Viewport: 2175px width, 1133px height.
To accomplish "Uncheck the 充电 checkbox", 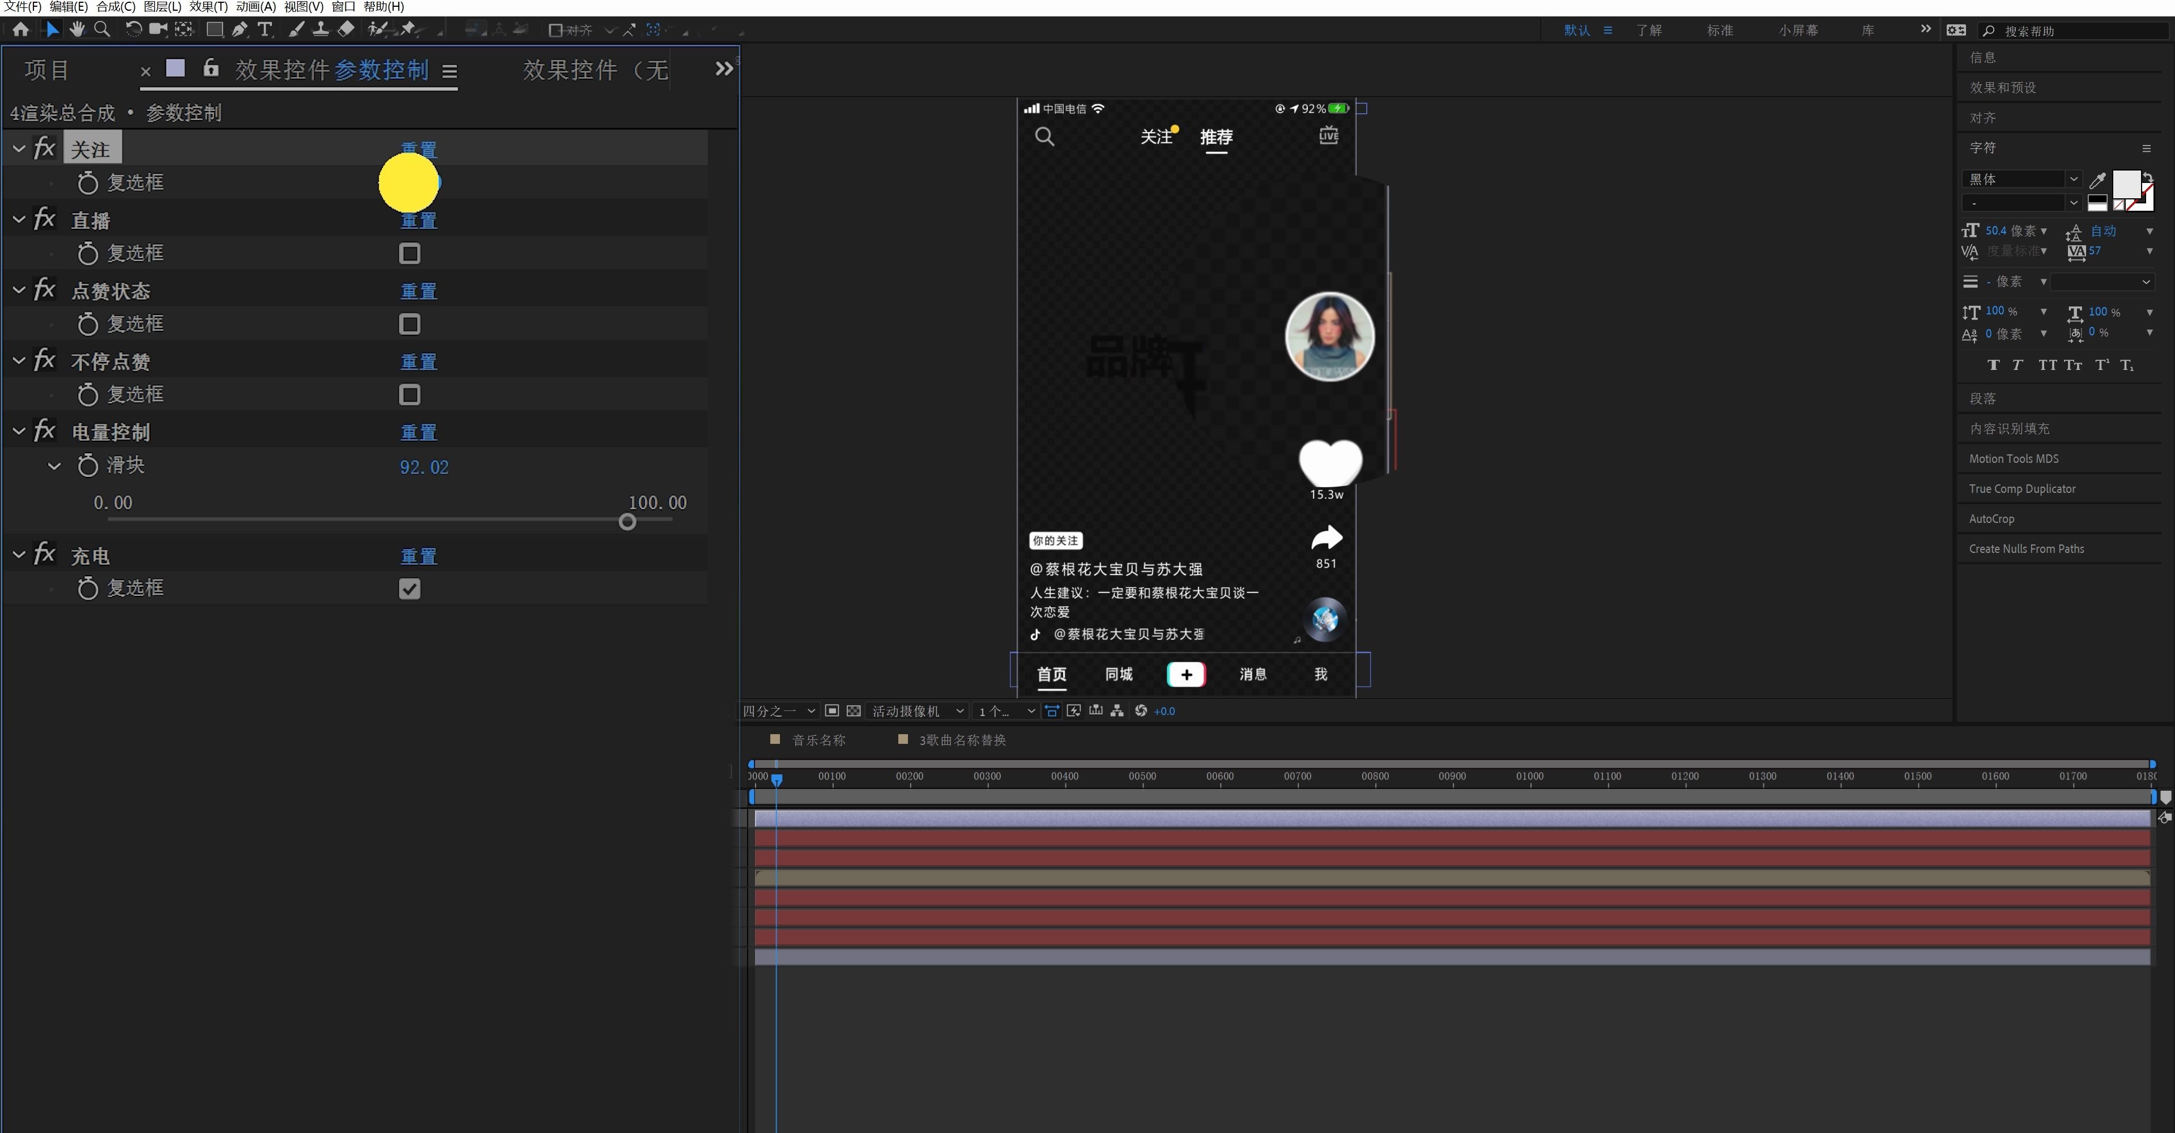I will click(410, 589).
